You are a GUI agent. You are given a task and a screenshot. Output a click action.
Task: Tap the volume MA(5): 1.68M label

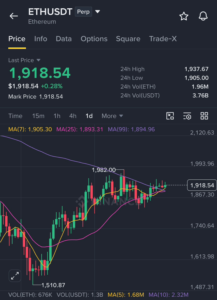coord(126,295)
